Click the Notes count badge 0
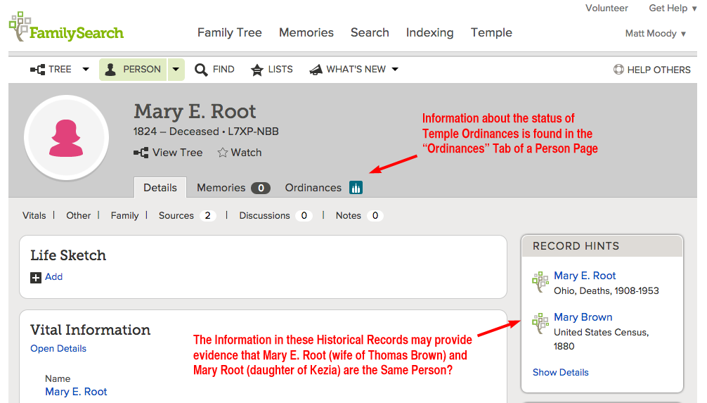 (x=375, y=216)
